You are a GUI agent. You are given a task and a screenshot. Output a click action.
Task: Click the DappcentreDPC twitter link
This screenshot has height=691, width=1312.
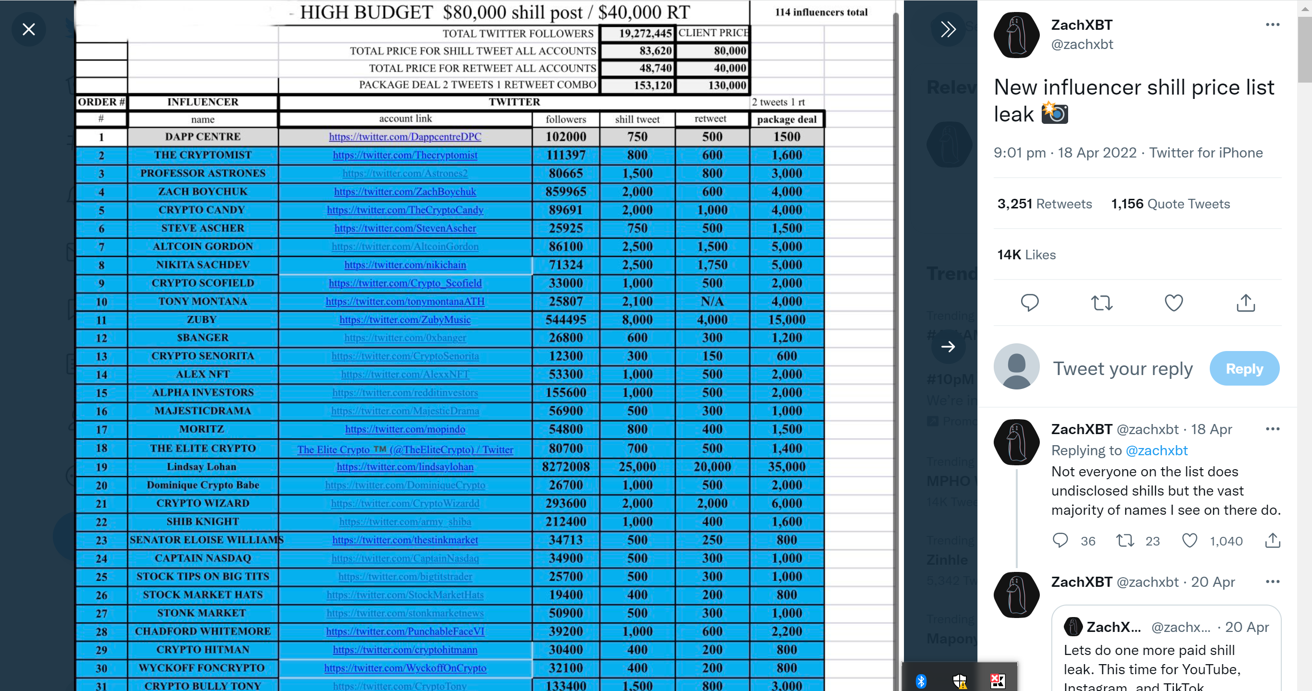[405, 136]
